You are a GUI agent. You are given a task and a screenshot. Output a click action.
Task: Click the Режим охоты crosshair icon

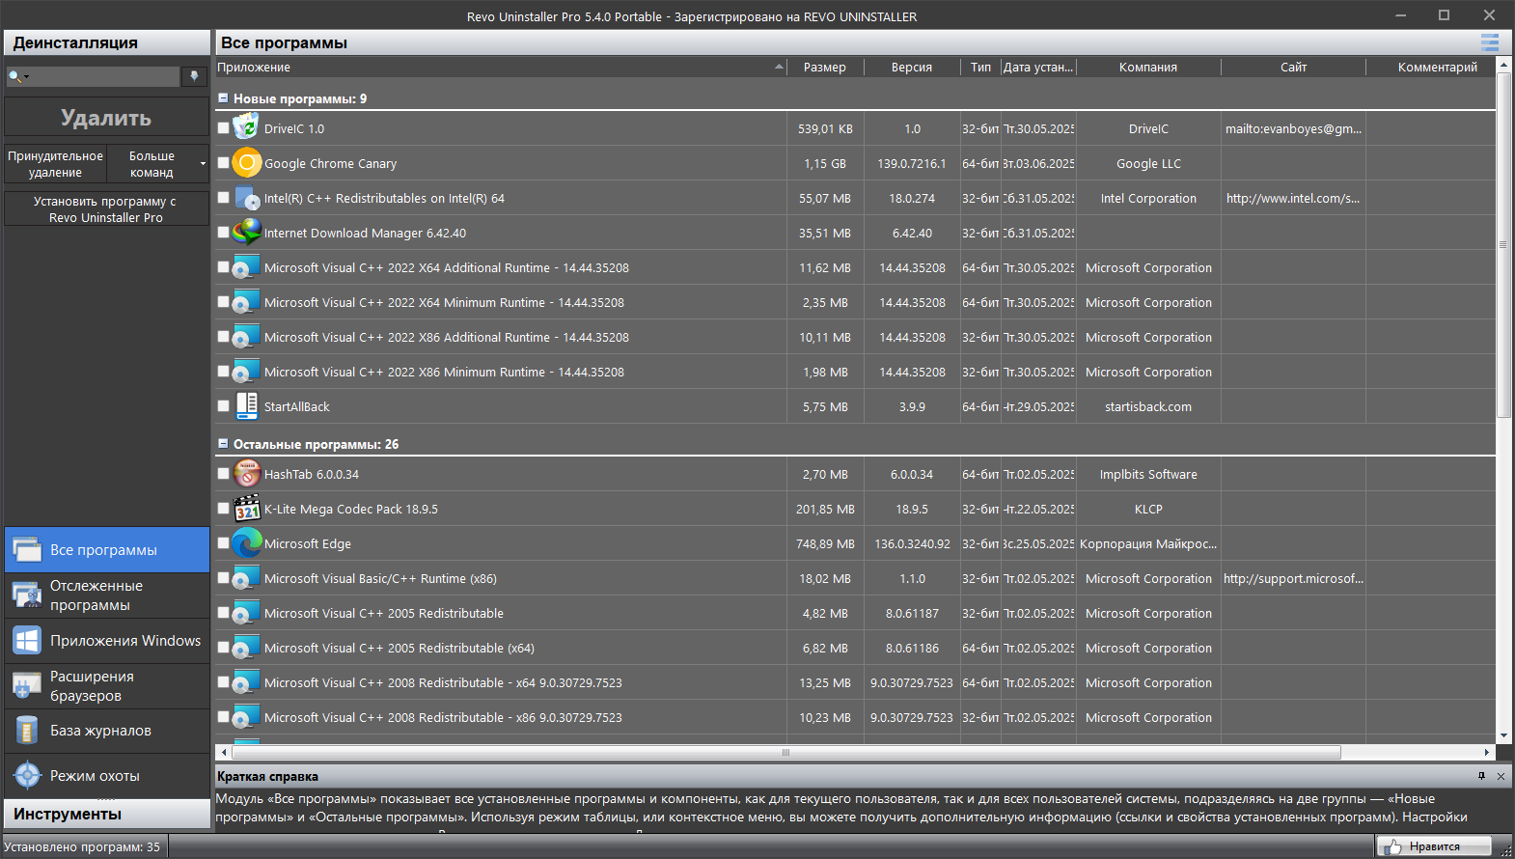[x=27, y=775]
